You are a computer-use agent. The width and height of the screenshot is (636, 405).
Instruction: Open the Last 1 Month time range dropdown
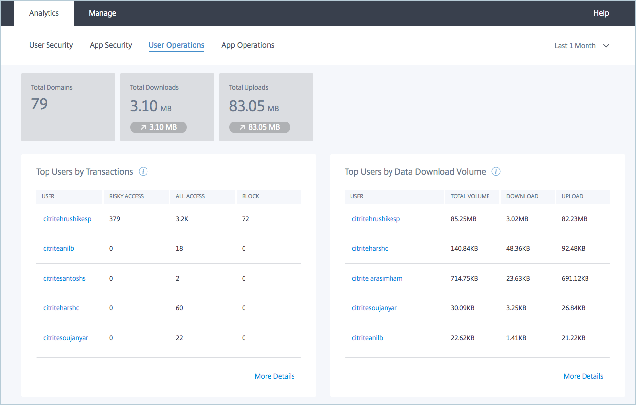coord(582,46)
